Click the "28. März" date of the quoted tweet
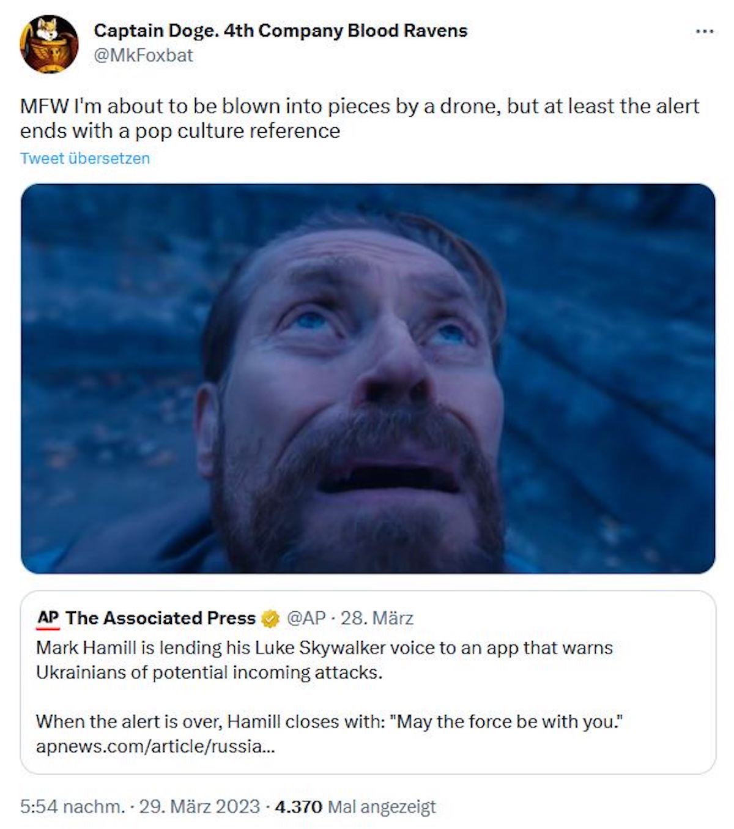The height and width of the screenshot is (829, 734). pyautogui.click(x=377, y=619)
